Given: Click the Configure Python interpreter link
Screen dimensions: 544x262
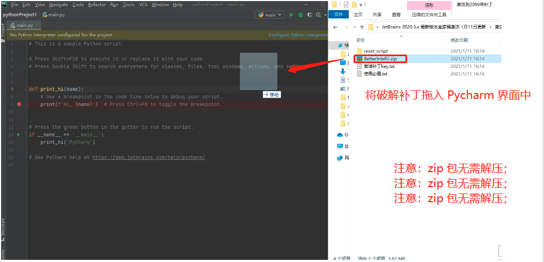Looking at the screenshot, I should click(298, 35).
